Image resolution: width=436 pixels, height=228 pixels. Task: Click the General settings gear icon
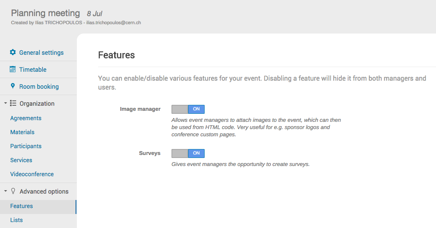[x=13, y=52]
